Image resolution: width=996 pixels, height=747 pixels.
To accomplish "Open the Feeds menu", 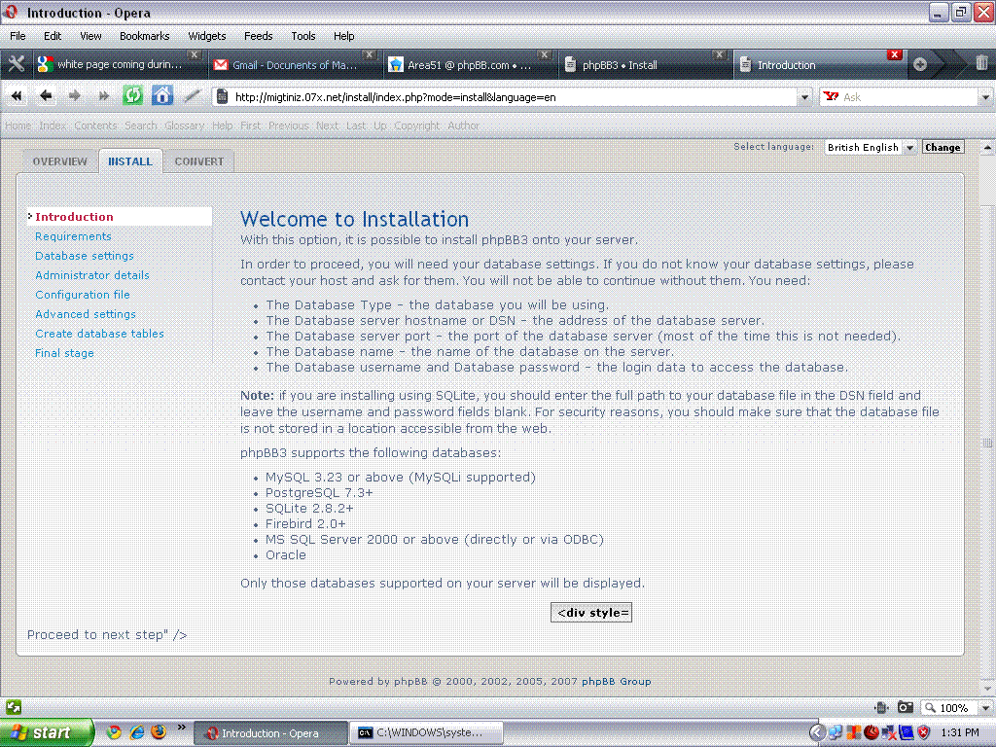I will (258, 36).
